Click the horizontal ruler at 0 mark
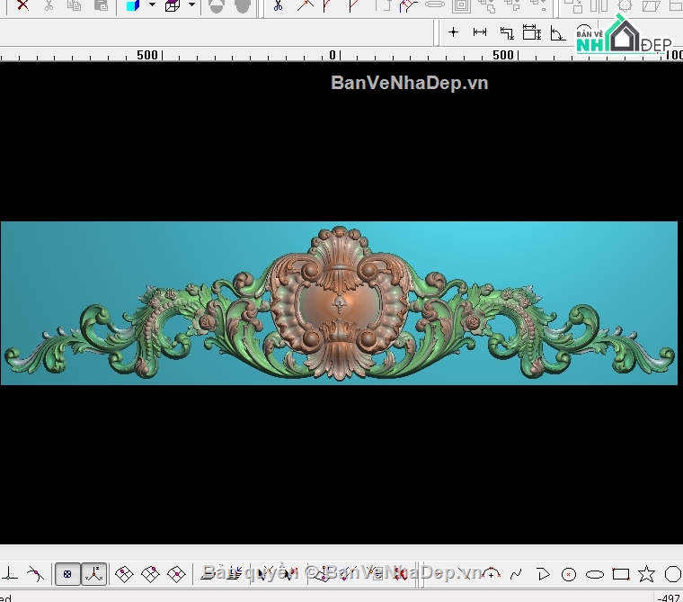 (333, 55)
